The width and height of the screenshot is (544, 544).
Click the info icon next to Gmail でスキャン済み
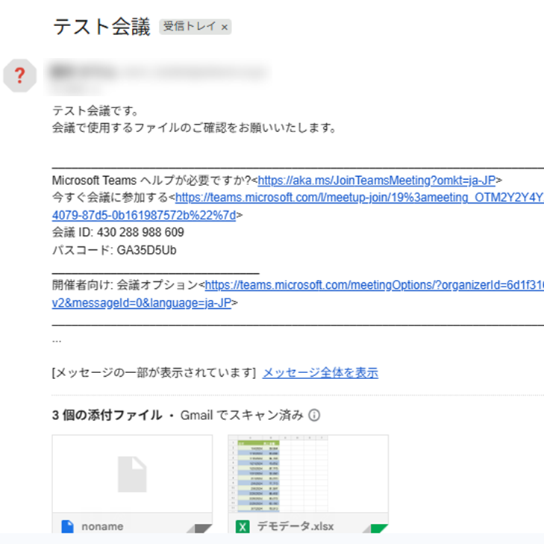314,416
